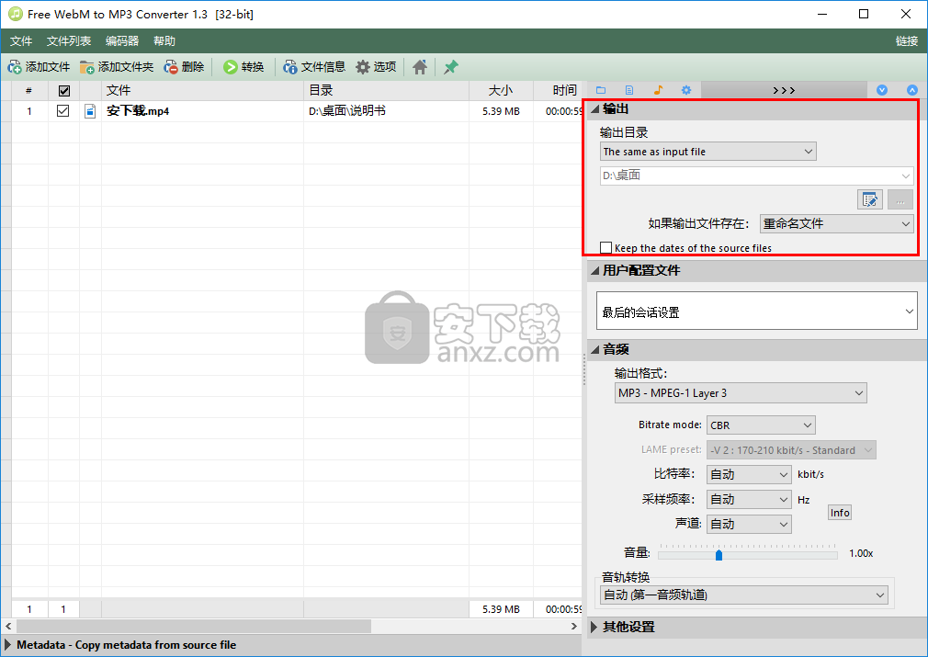The width and height of the screenshot is (928, 657).
Task: Uncheck the checkbox for 安下载.mp4 row
Action: [x=62, y=110]
